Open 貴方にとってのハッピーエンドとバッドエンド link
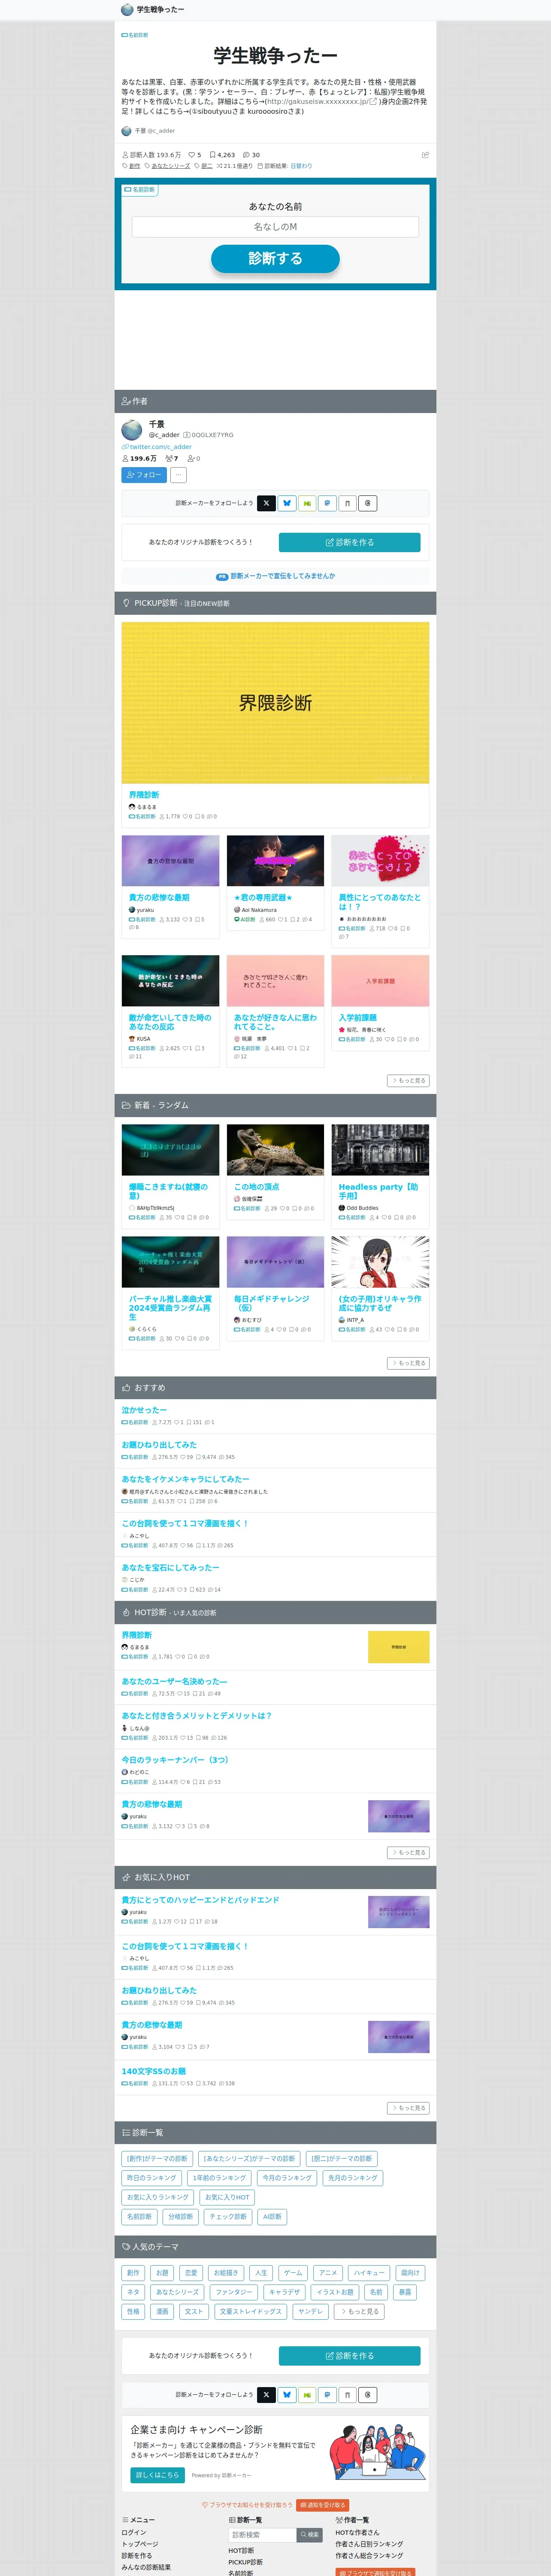Viewport: 551px width, 2576px height. 200,1900
